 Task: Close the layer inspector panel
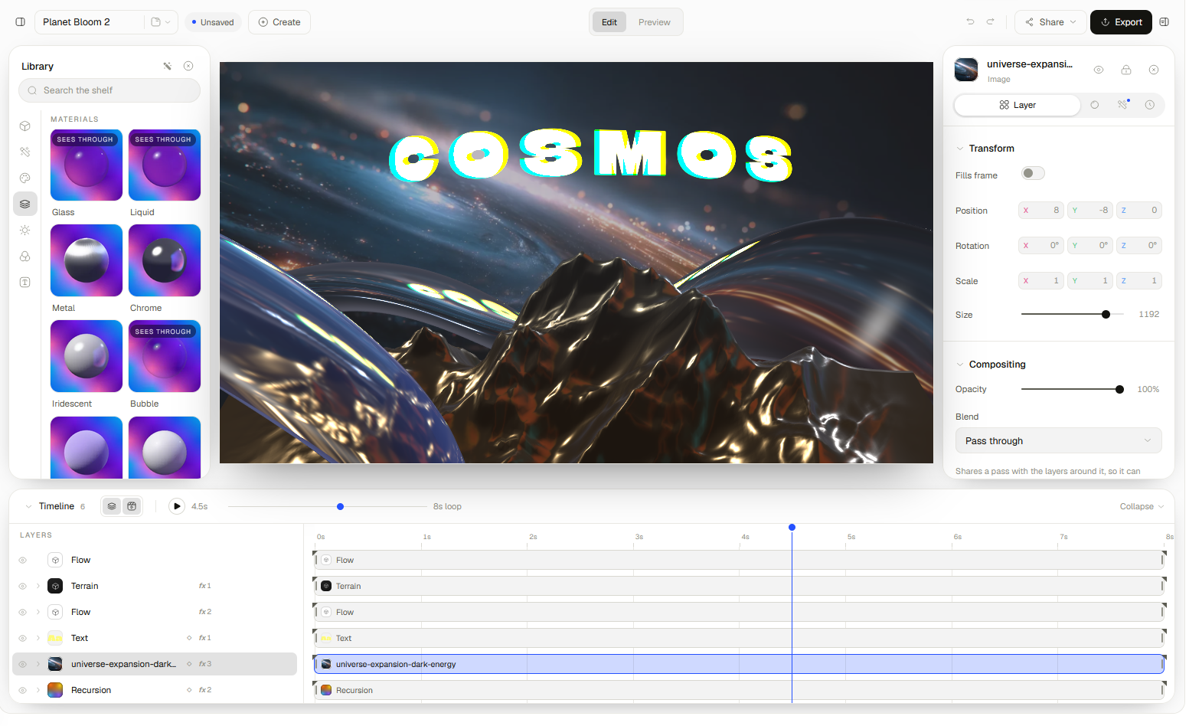click(1153, 70)
